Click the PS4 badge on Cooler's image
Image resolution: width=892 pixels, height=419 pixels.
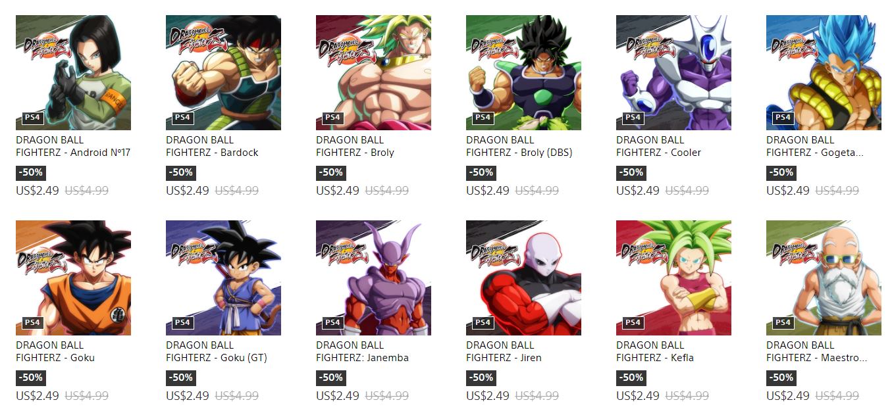click(x=633, y=118)
